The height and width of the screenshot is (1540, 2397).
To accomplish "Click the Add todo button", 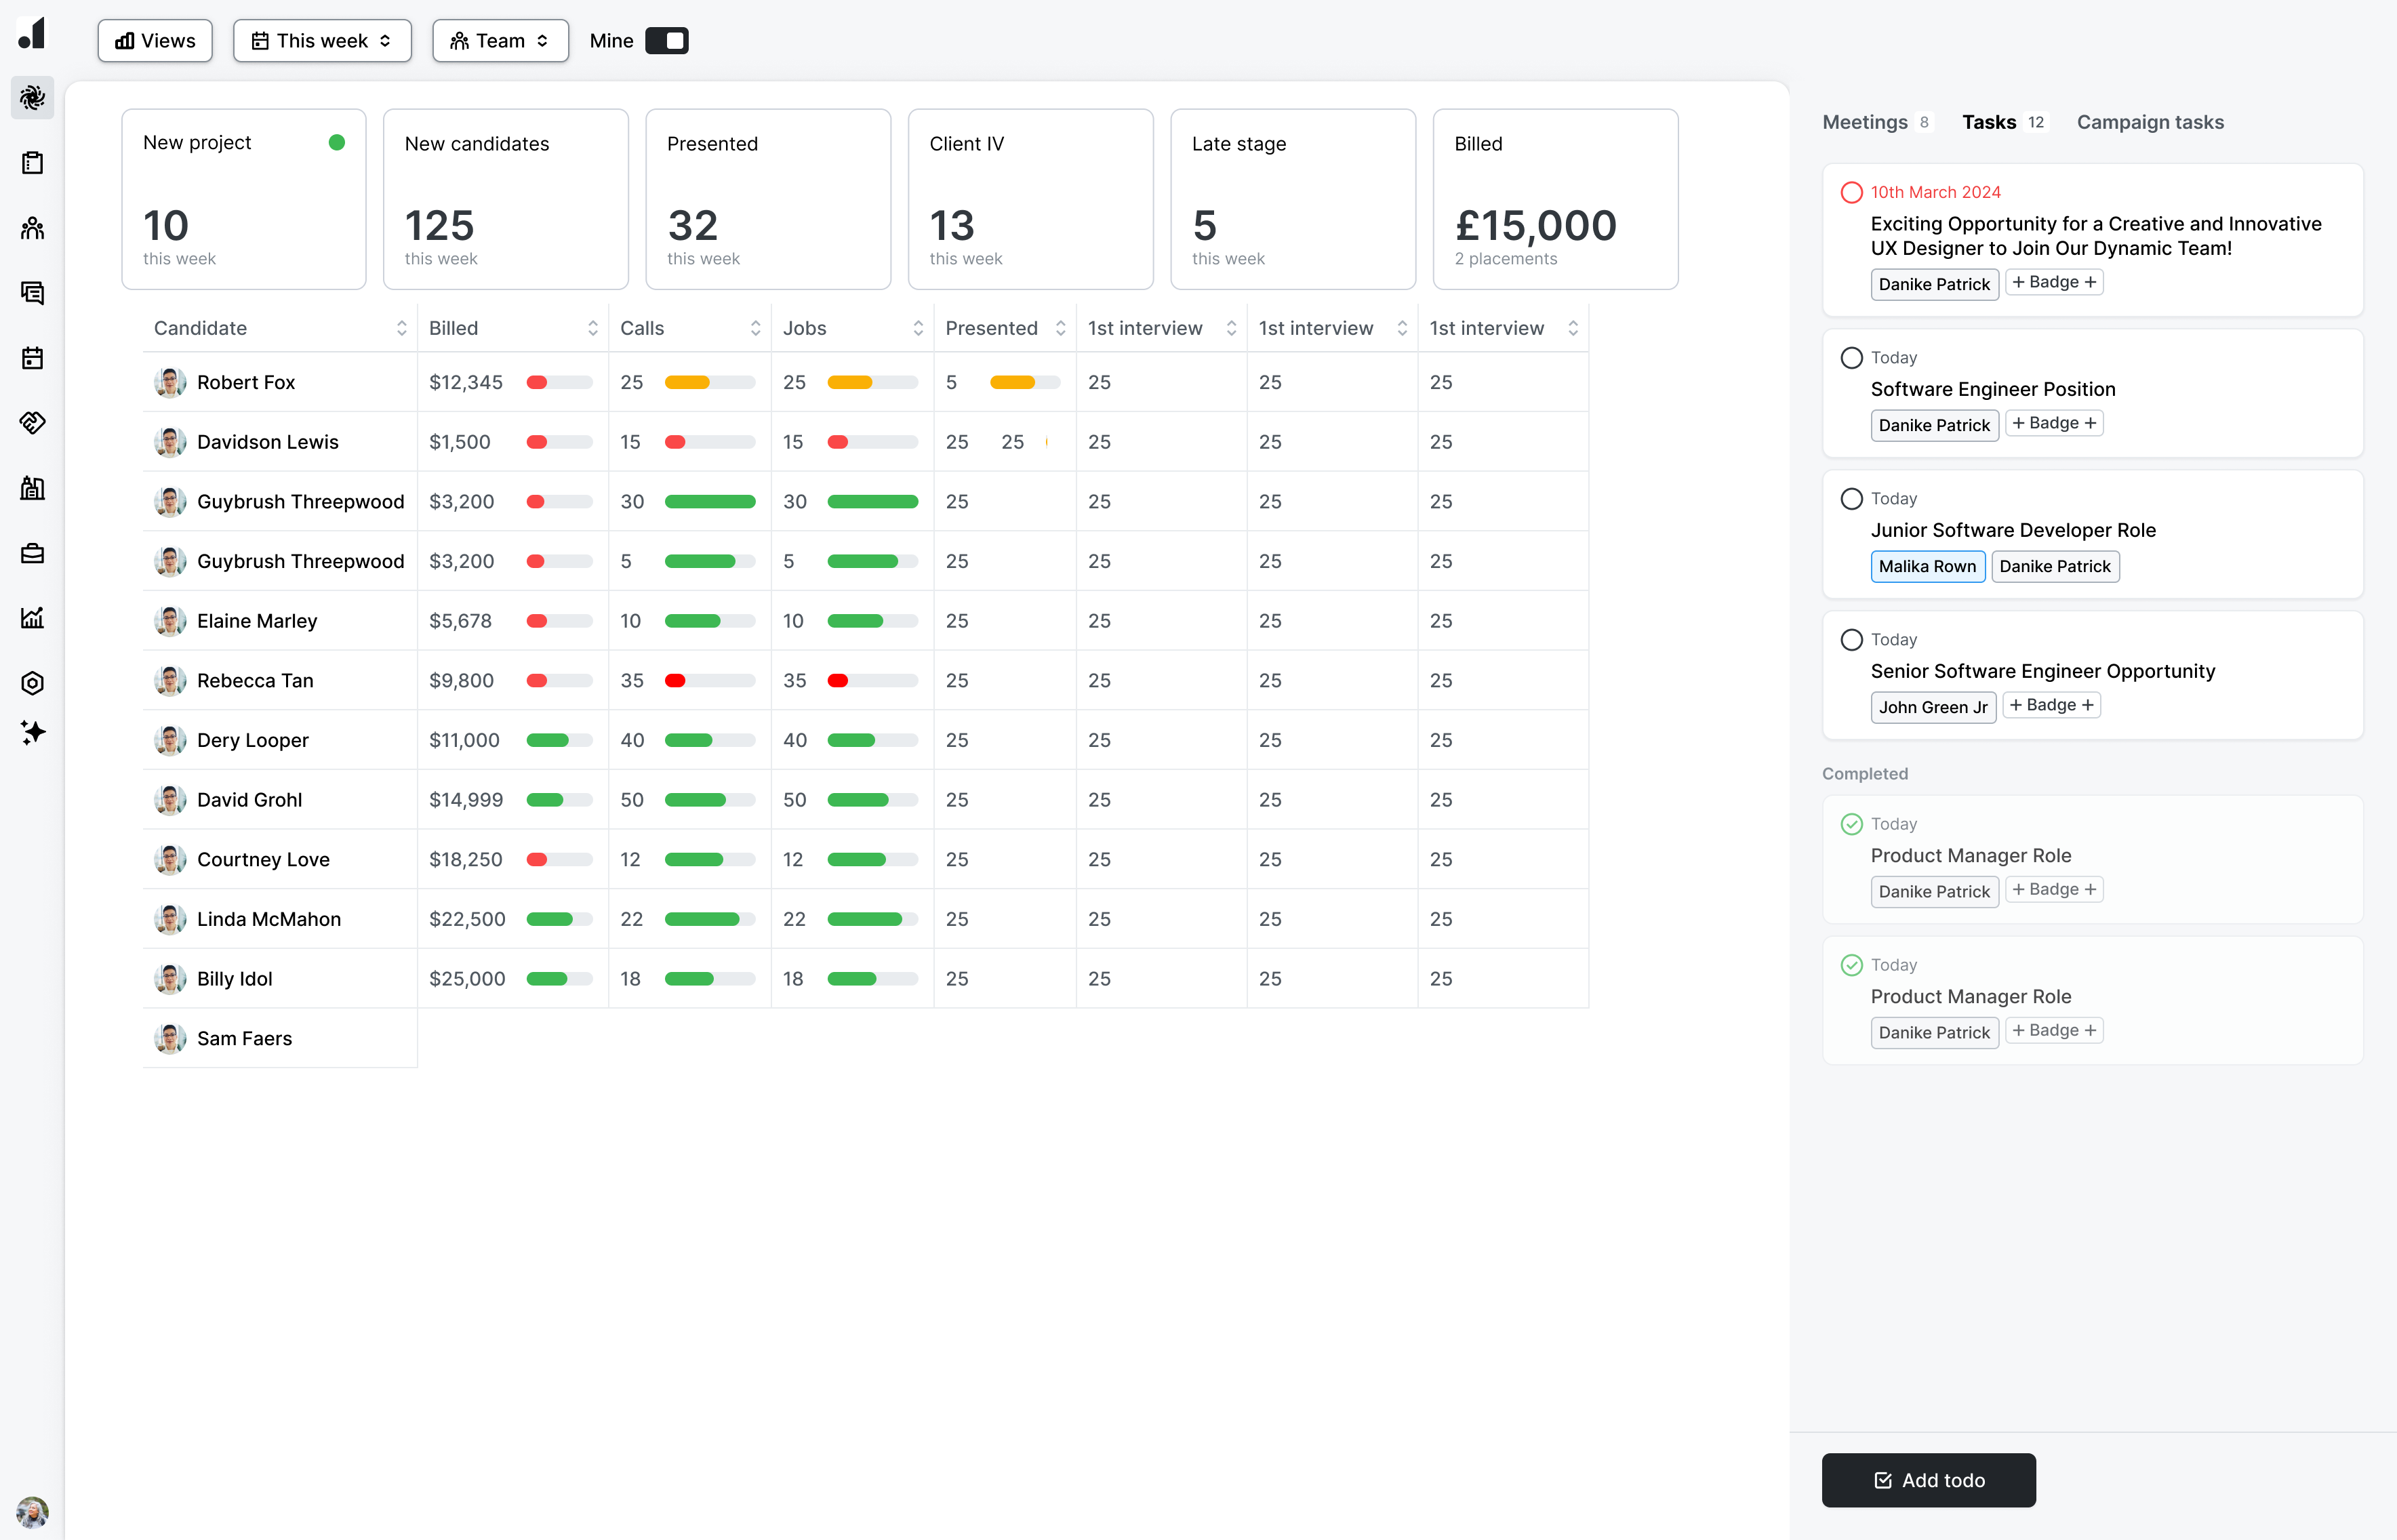I will pyautogui.click(x=1928, y=1480).
